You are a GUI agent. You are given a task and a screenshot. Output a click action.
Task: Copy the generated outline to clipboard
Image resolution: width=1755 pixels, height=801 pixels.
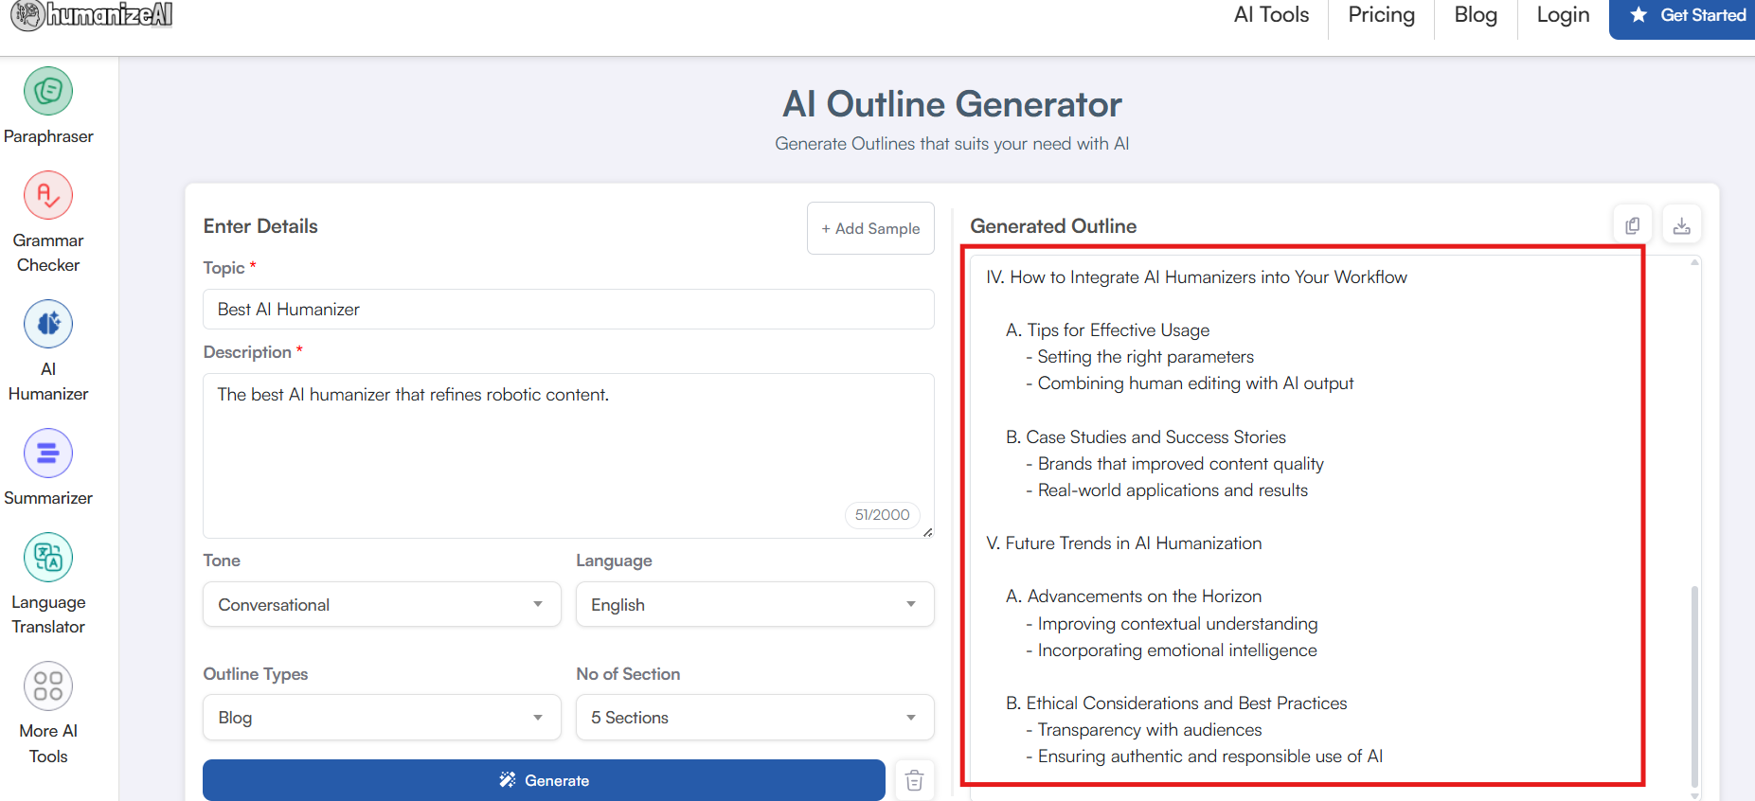pyautogui.click(x=1633, y=225)
